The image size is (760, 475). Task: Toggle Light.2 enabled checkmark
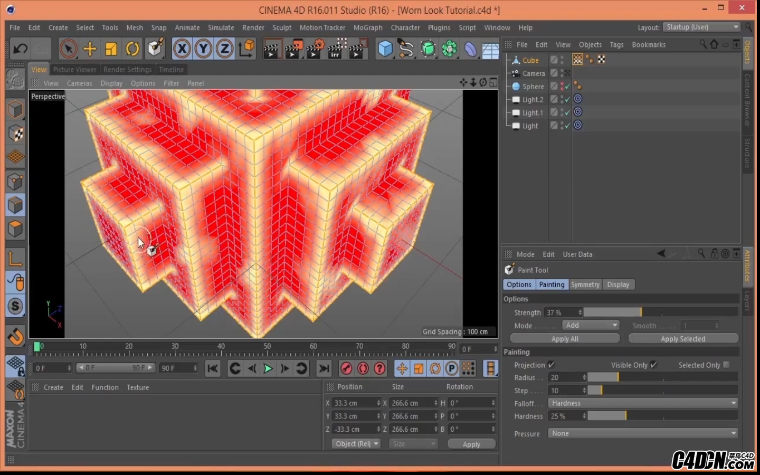pyautogui.click(x=567, y=99)
